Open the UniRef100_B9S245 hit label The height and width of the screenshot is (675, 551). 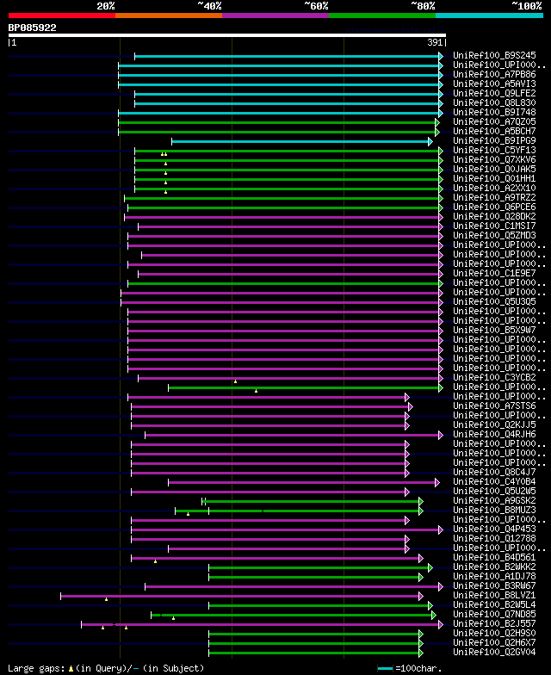click(x=494, y=55)
